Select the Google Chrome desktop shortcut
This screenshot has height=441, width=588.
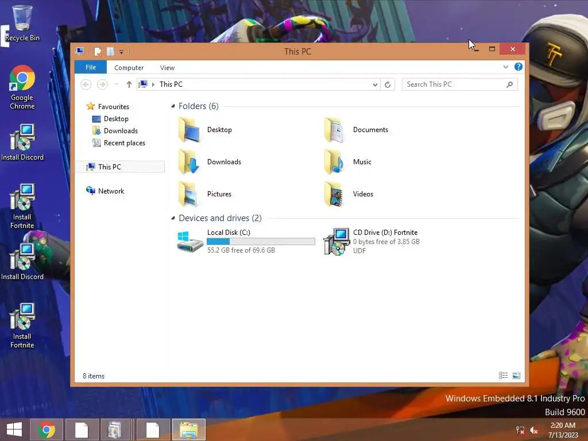[x=22, y=87]
